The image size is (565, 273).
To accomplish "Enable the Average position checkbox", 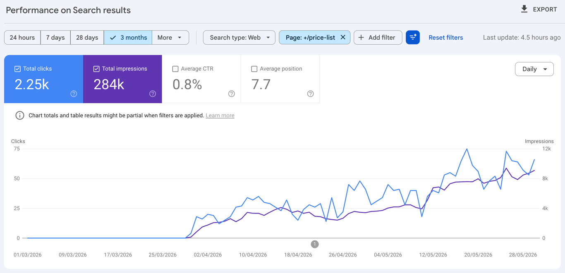I will point(254,69).
